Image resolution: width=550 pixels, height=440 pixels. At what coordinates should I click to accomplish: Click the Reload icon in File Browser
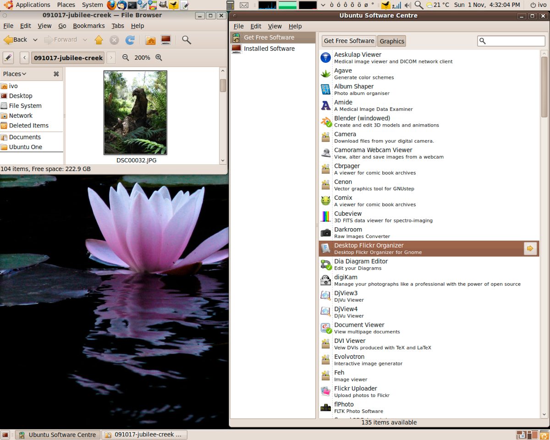click(130, 40)
